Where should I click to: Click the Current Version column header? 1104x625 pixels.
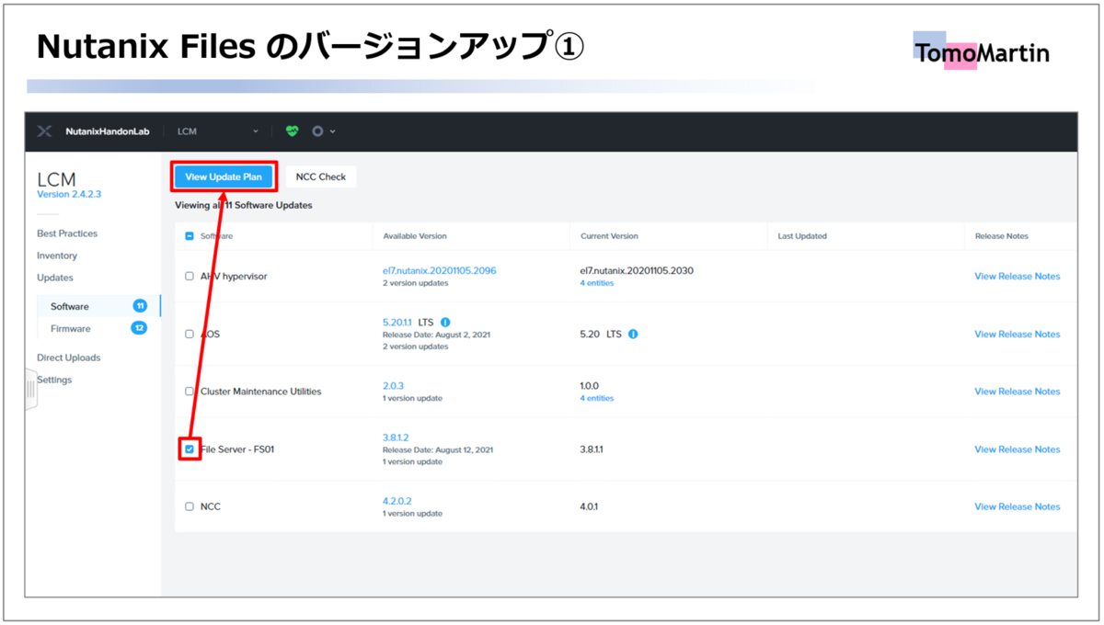609,236
